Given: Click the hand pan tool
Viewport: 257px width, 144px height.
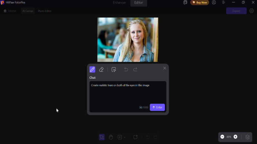Looking at the screenshot, I should [x=111, y=137].
